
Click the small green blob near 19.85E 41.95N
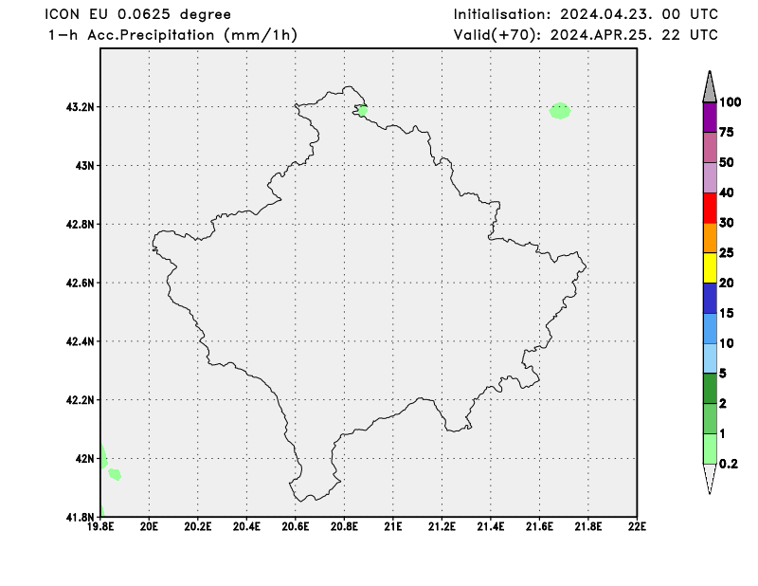tap(115, 474)
